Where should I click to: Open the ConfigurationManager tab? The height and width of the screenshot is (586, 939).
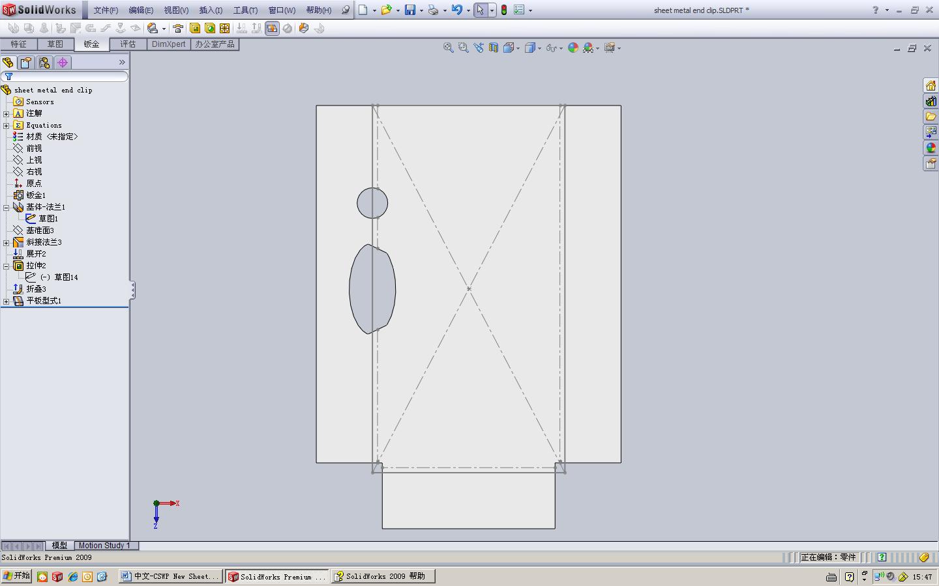[x=44, y=63]
